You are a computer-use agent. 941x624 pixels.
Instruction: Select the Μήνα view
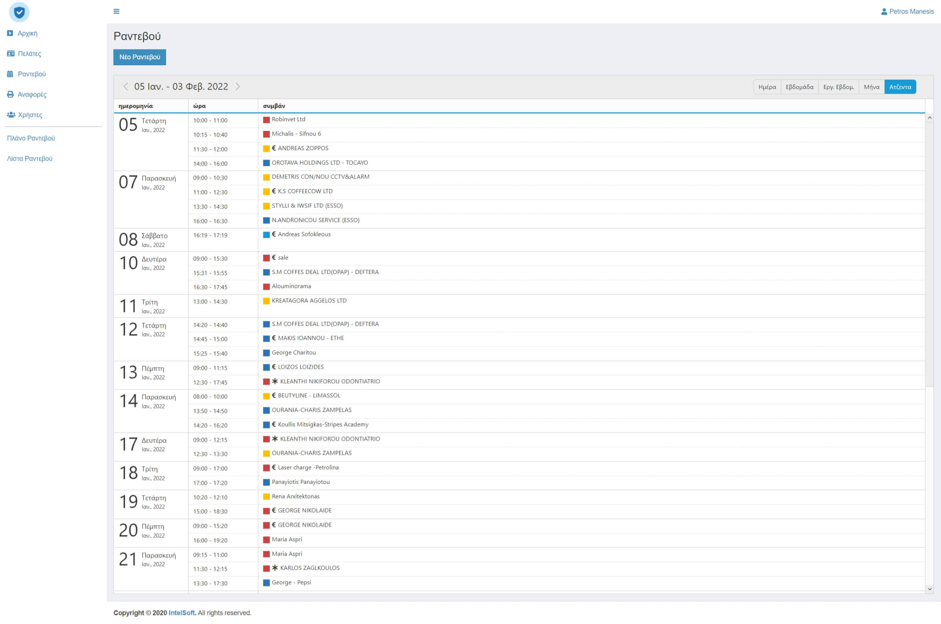[x=871, y=87]
